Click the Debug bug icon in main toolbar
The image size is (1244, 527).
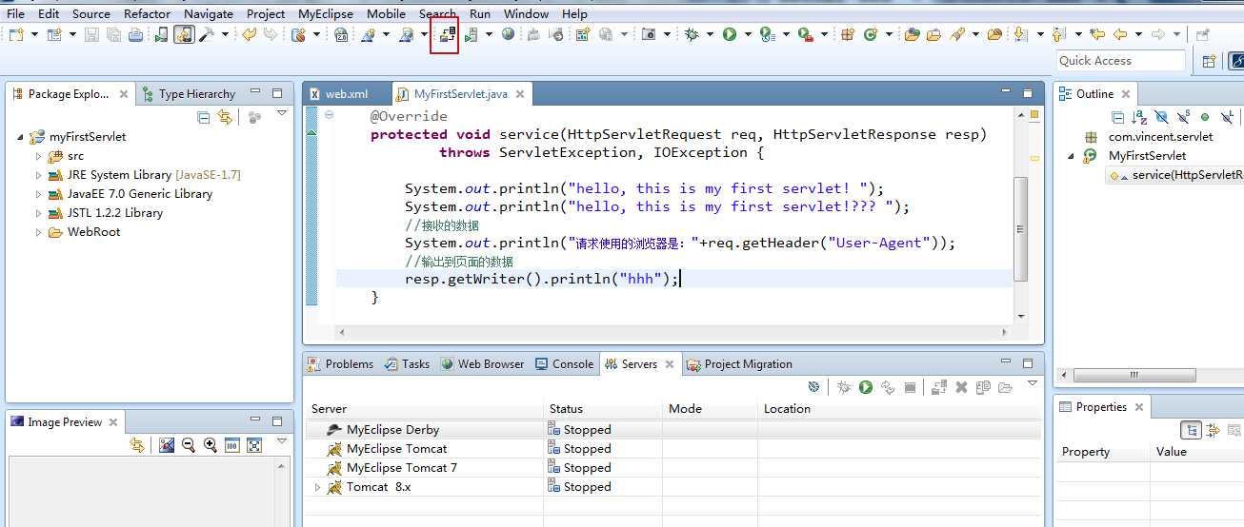[x=692, y=34]
